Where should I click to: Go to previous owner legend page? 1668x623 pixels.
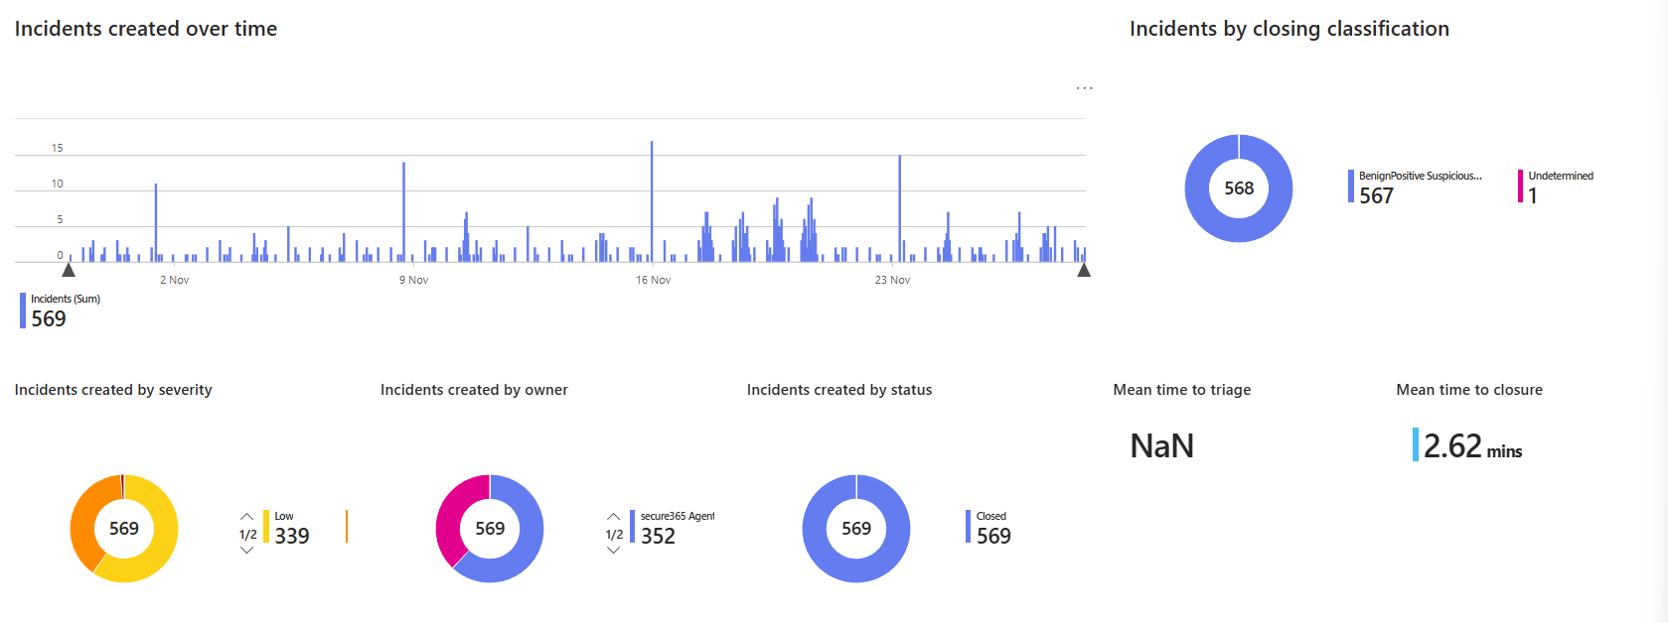(613, 517)
